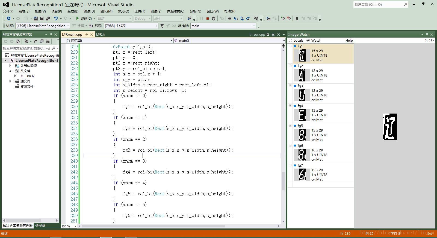The width and height of the screenshot is (437, 238).
Task: Pin the LPRmain.cpp tab
Action: [87, 35]
